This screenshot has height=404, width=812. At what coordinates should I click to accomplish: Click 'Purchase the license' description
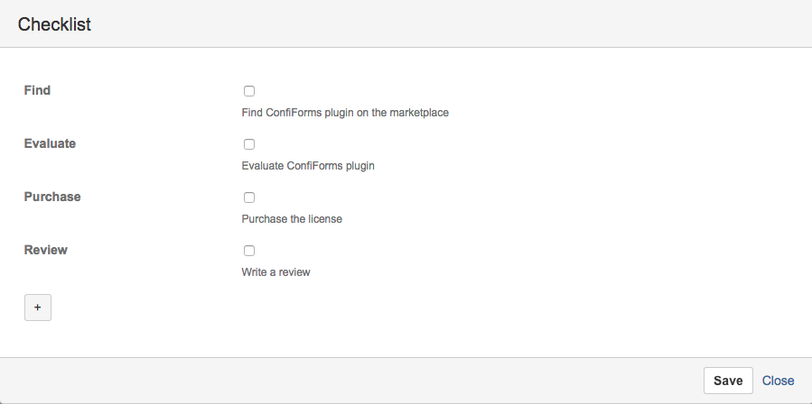292,219
